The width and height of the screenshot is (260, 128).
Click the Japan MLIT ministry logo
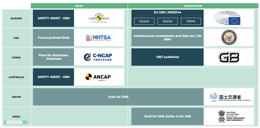230,97
